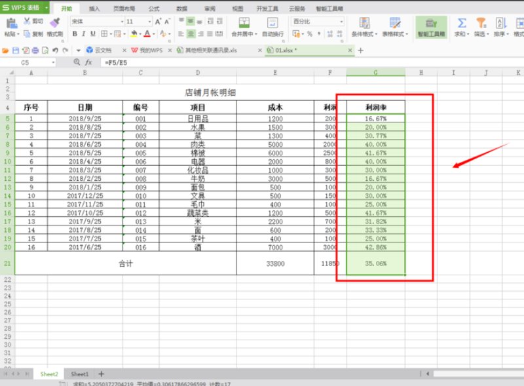Open the 智能工具箱 toolbox button
Viewport: 524px width, 386px height.
(x=431, y=27)
